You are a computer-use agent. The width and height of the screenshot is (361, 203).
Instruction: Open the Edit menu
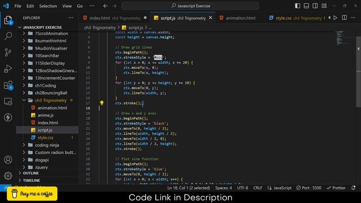30,6
